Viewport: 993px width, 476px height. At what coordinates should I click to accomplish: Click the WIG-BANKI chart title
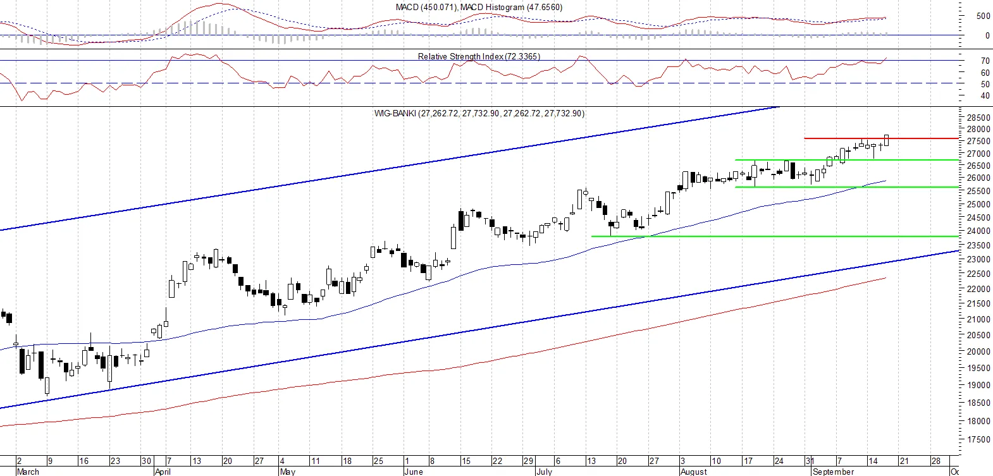point(479,114)
